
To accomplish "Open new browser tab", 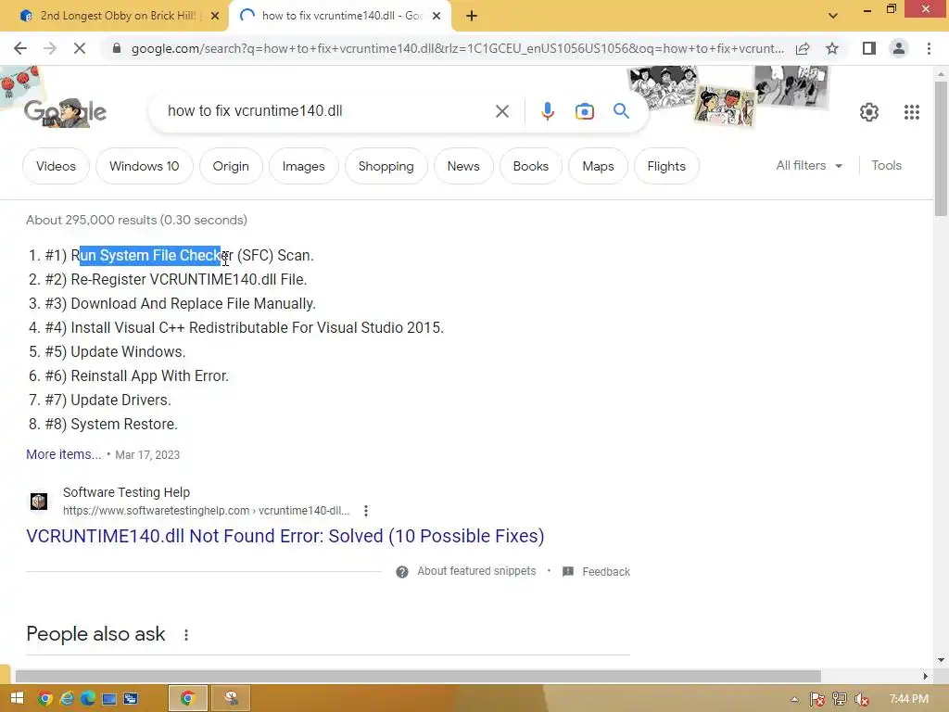I will (472, 16).
